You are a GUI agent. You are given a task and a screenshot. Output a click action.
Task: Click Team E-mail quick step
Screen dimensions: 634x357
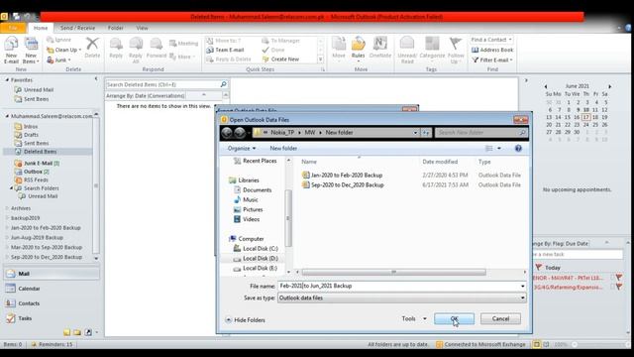point(225,50)
